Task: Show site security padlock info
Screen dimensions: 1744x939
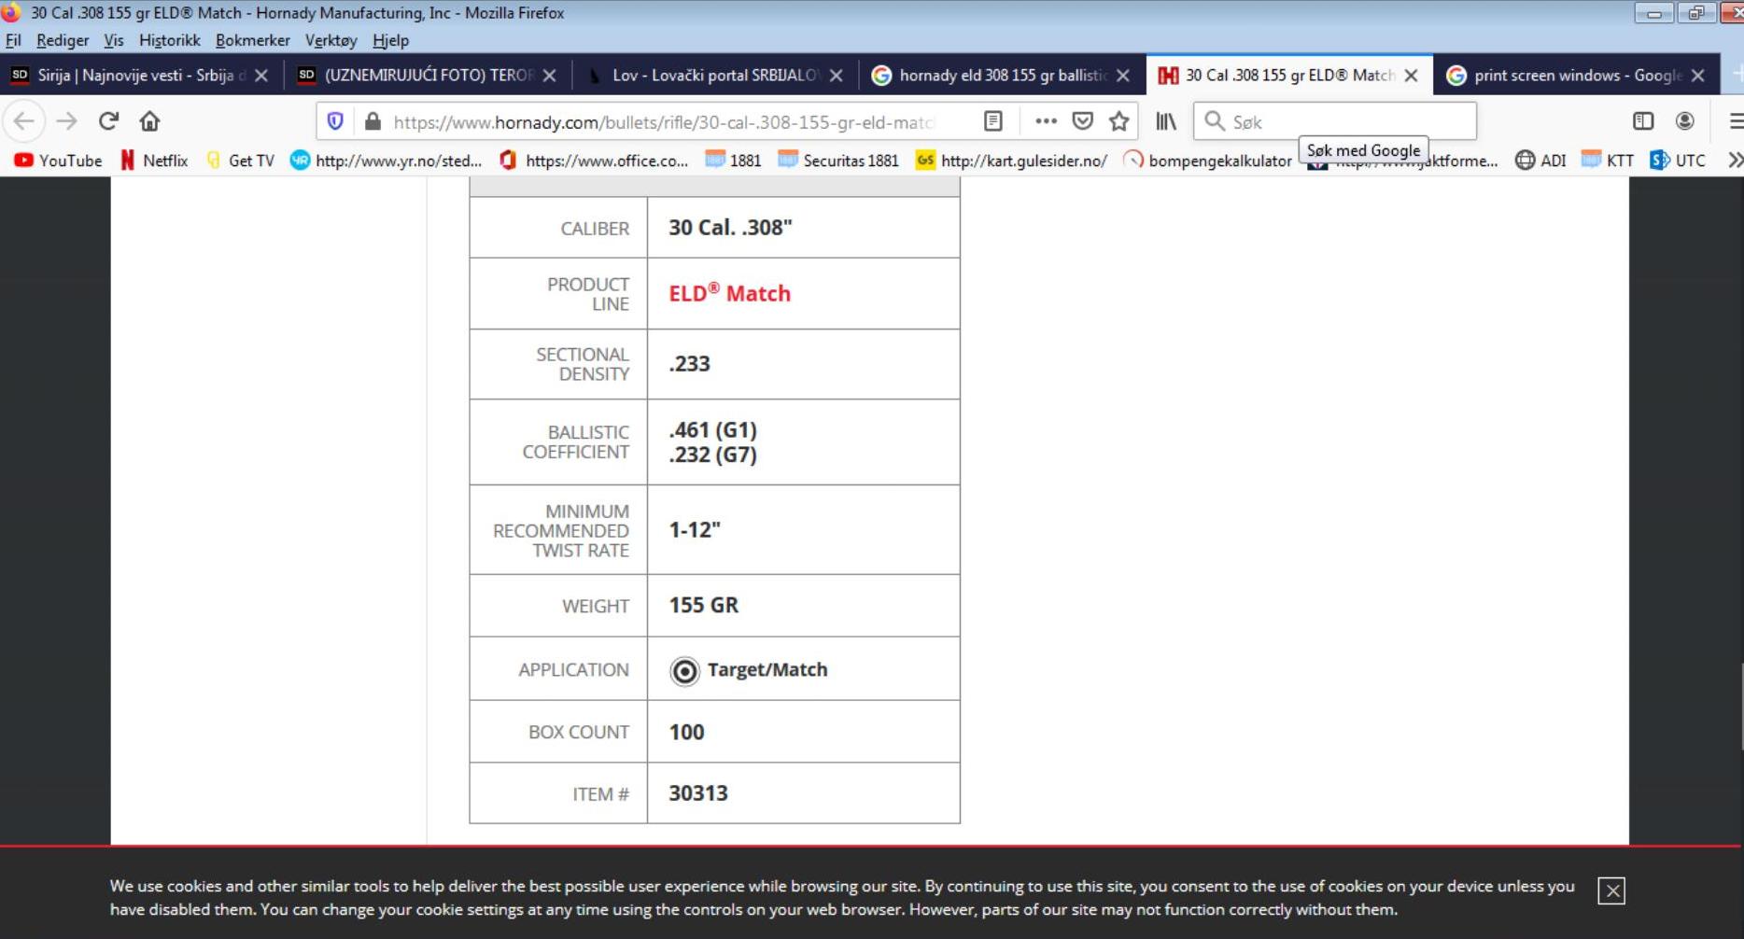Action: (x=373, y=121)
